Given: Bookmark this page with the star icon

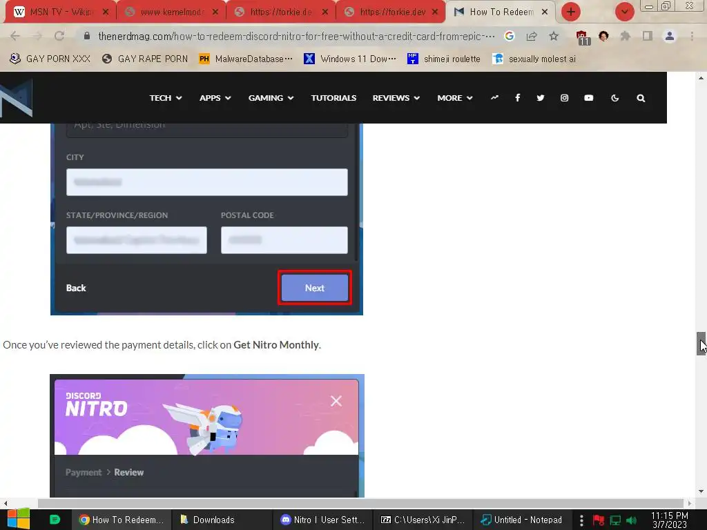Looking at the screenshot, I should tap(554, 36).
